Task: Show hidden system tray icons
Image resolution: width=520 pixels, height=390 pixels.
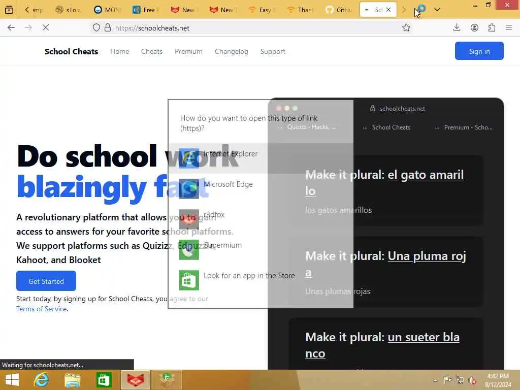Action: [x=435, y=380]
